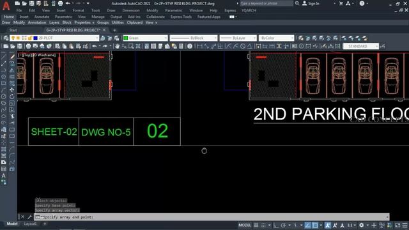Click the Workspace Switching gear icon
Viewport: 409px width, 230px height.
pos(362,225)
